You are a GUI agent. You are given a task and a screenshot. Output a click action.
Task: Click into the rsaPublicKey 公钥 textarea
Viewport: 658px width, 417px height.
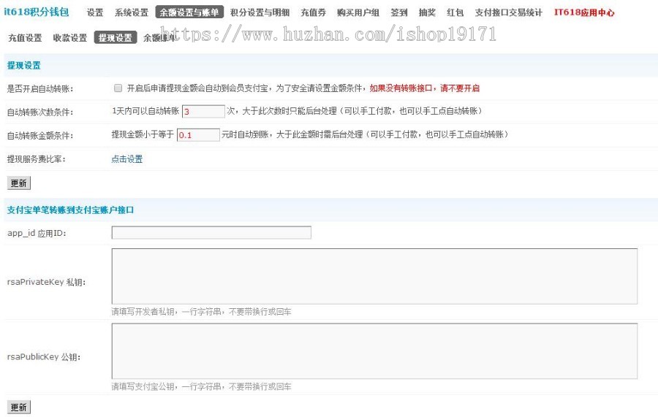pos(374,351)
